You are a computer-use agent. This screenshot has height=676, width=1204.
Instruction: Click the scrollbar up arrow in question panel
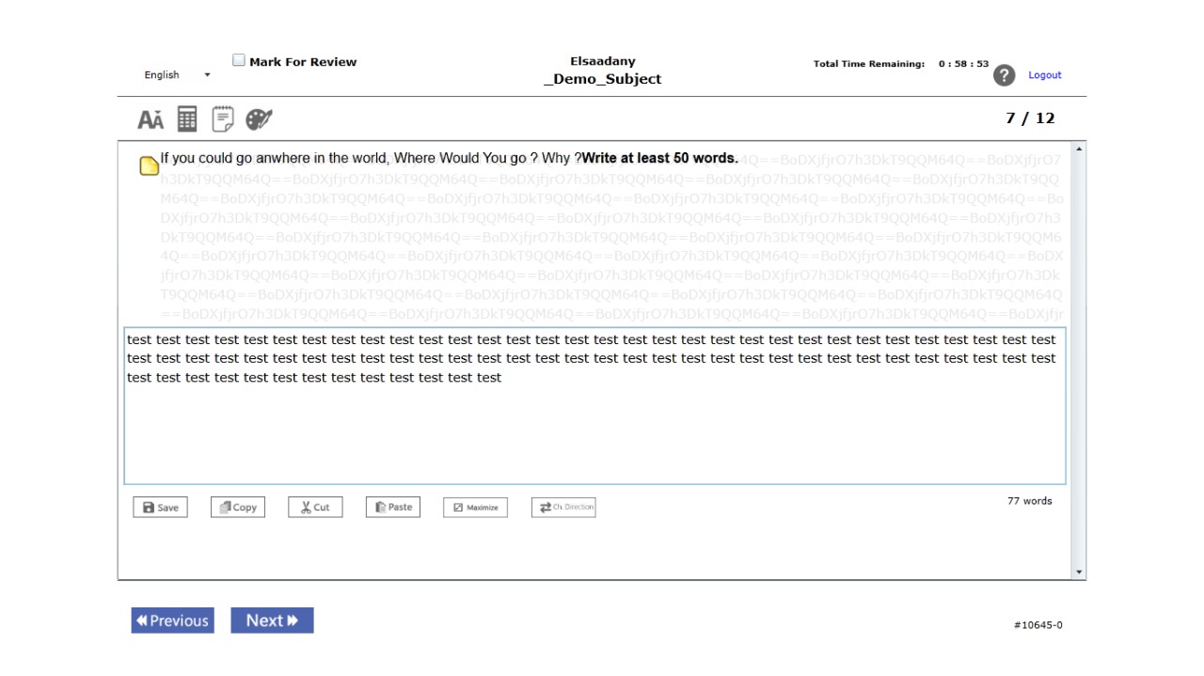point(1079,149)
